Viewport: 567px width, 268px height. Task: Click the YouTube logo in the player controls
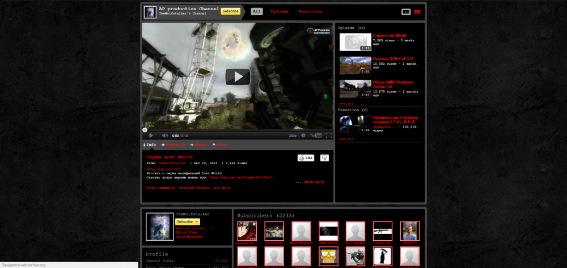pyautogui.click(x=316, y=136)
